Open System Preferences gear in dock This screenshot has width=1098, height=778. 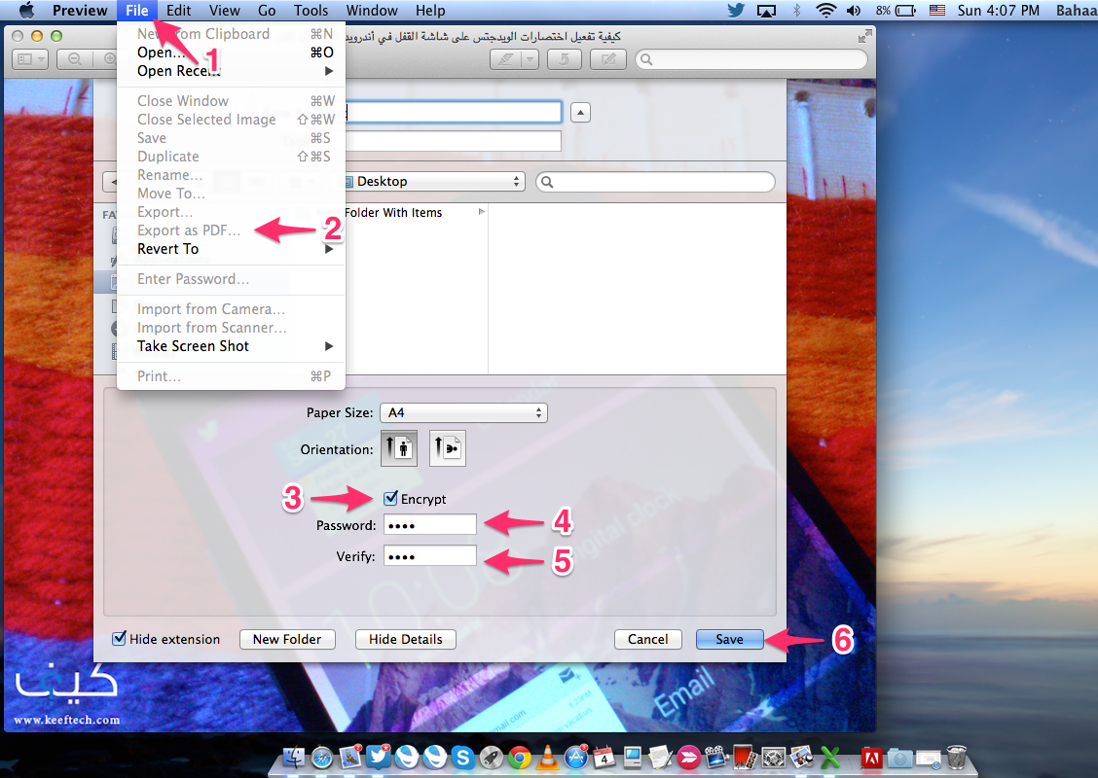(773, 757)
